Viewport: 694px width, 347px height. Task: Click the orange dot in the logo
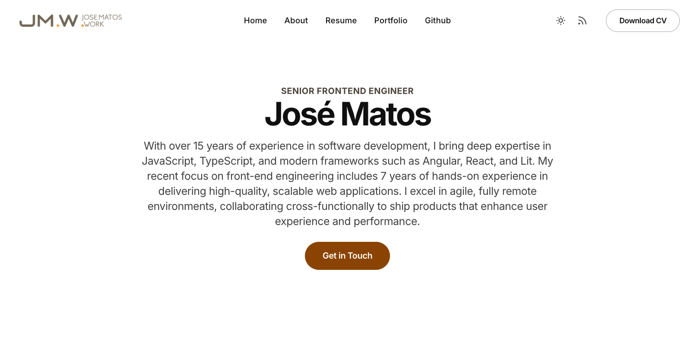tap(58, 25)
